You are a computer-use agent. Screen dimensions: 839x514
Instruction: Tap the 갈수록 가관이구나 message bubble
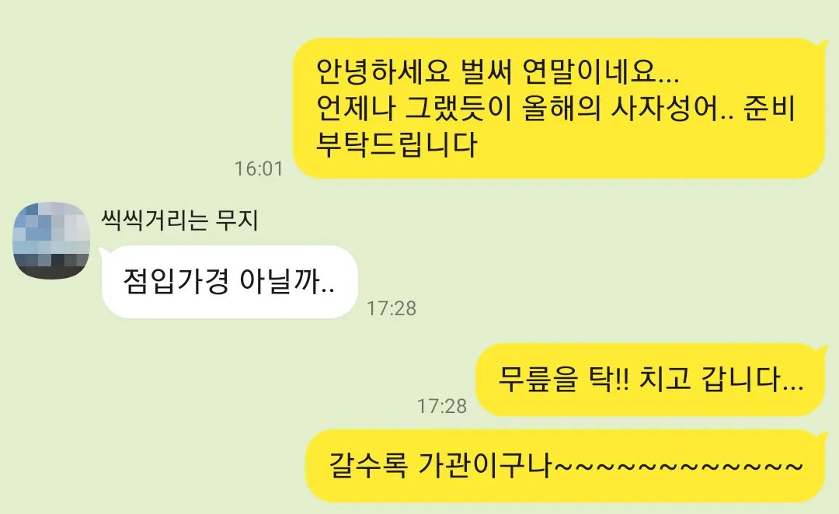566,465
